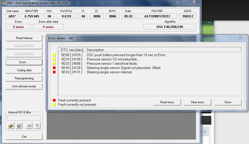The width and height of the screenshot is (249, 144).
Task: Click the Reprogramming button
Action: 24,78
